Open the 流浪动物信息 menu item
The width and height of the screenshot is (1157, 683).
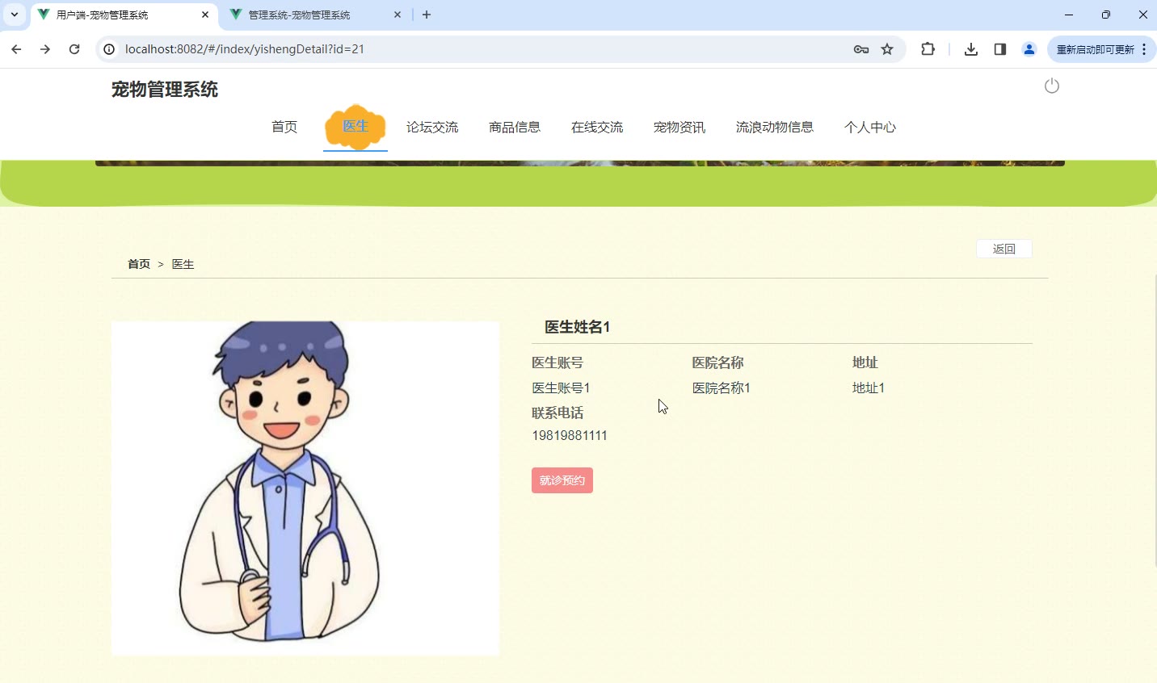[x=775, y=127]
